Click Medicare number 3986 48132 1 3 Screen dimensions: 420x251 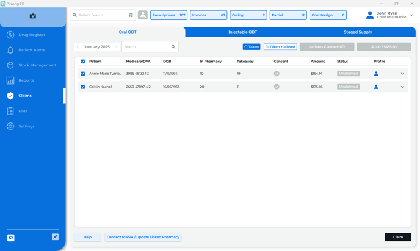(137, 74)
